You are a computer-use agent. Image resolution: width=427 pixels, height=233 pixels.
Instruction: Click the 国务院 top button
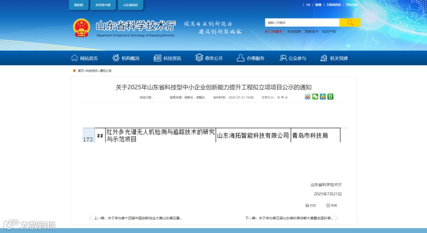[78, 5]
